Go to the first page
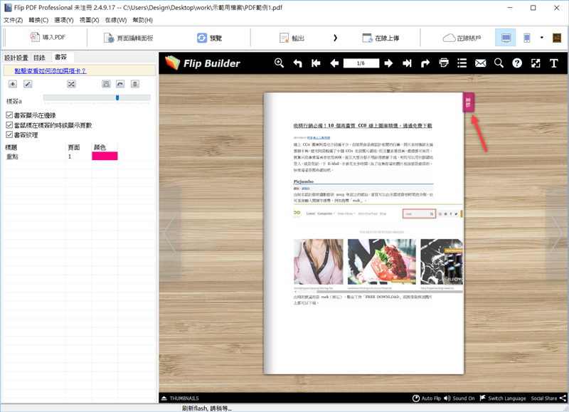This screenshot has width=569, height=412. (x=316, y=63)
